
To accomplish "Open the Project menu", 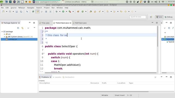I will coord(47,8).
